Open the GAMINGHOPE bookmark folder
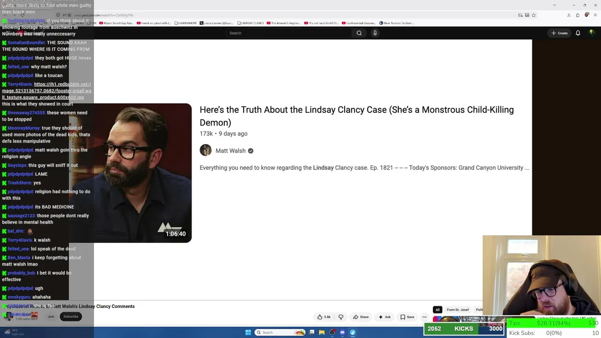Image resolution: width=601 pixels, height=338 pixels. point(185,23)
